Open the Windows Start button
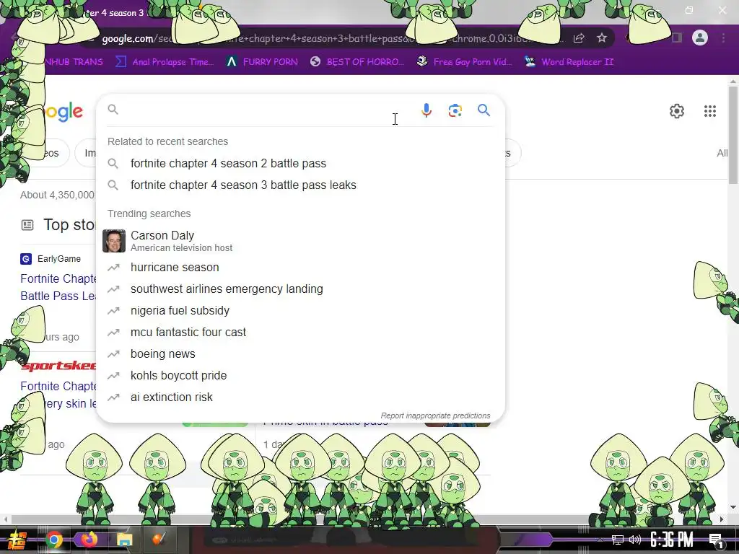This screenshot has height=554, width=739. (17, 540)
